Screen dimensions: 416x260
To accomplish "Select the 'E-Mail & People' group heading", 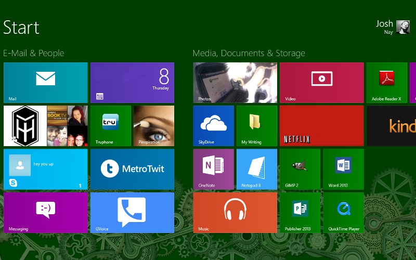I will 34,53.
